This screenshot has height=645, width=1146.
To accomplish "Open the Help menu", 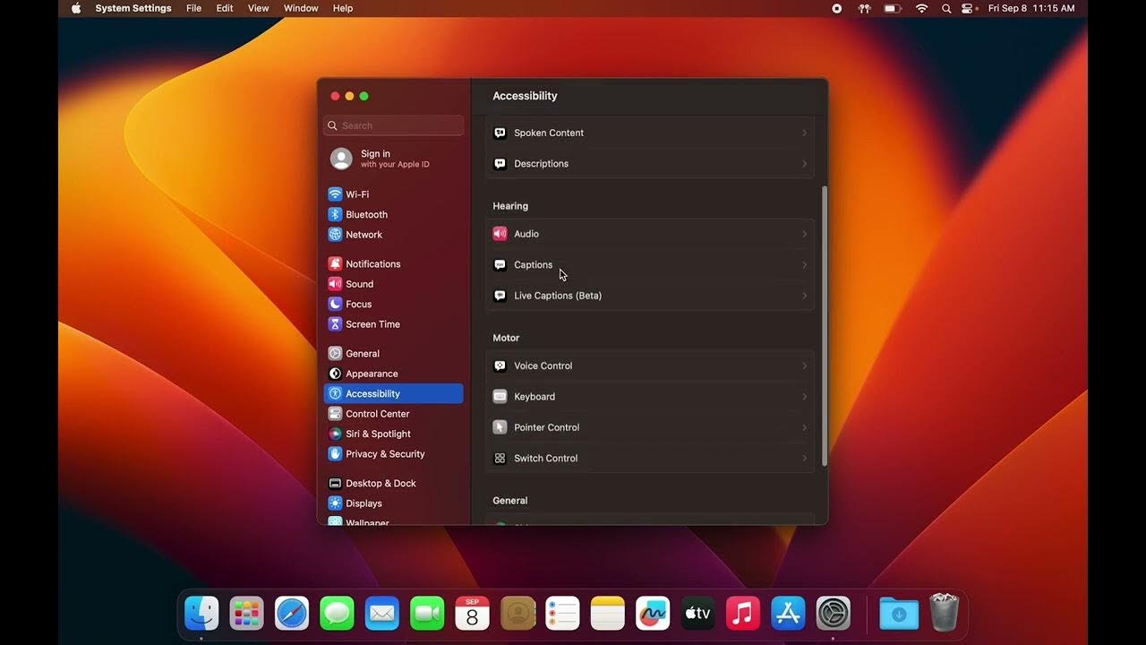I will coord(343,8).
